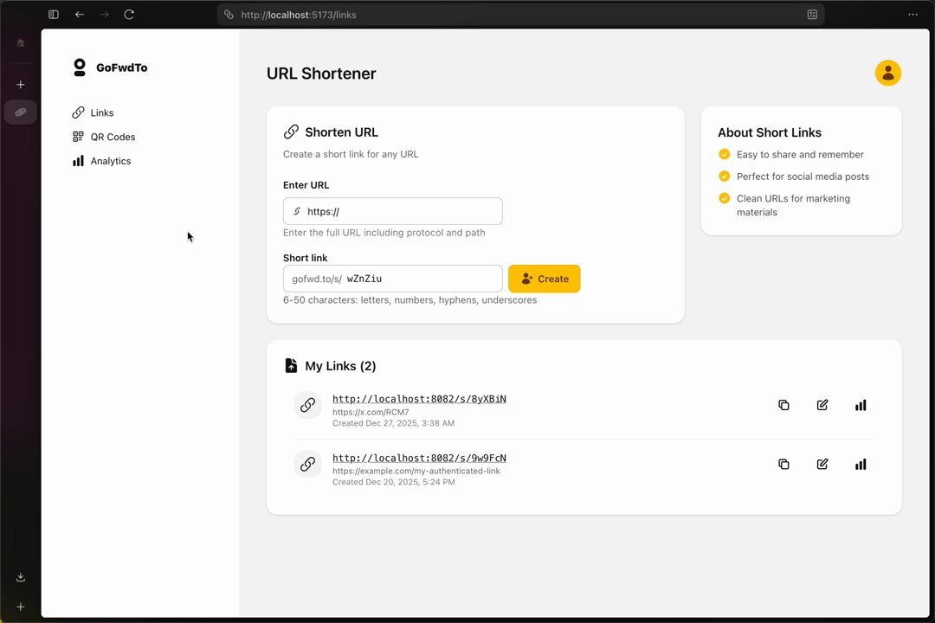Edit the 9w9FcN short link
This screenshot has height=623, width=935.
[x=822, y=464]
